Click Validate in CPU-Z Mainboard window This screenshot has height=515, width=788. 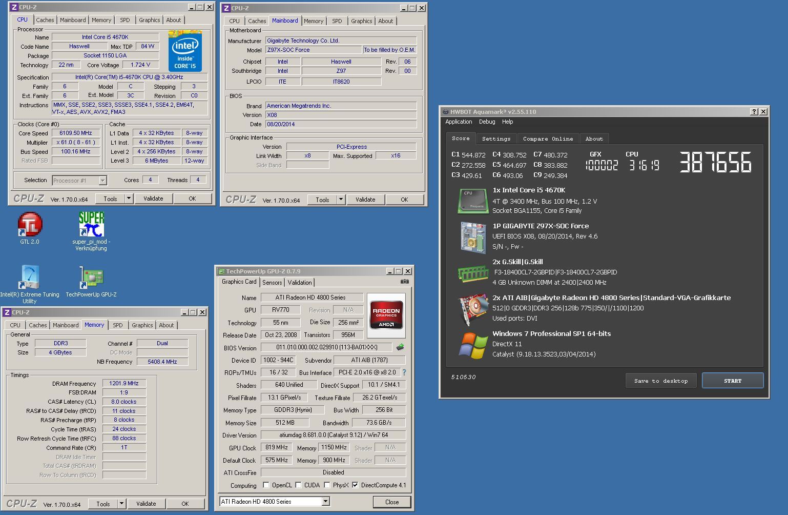tap(365, 200)
